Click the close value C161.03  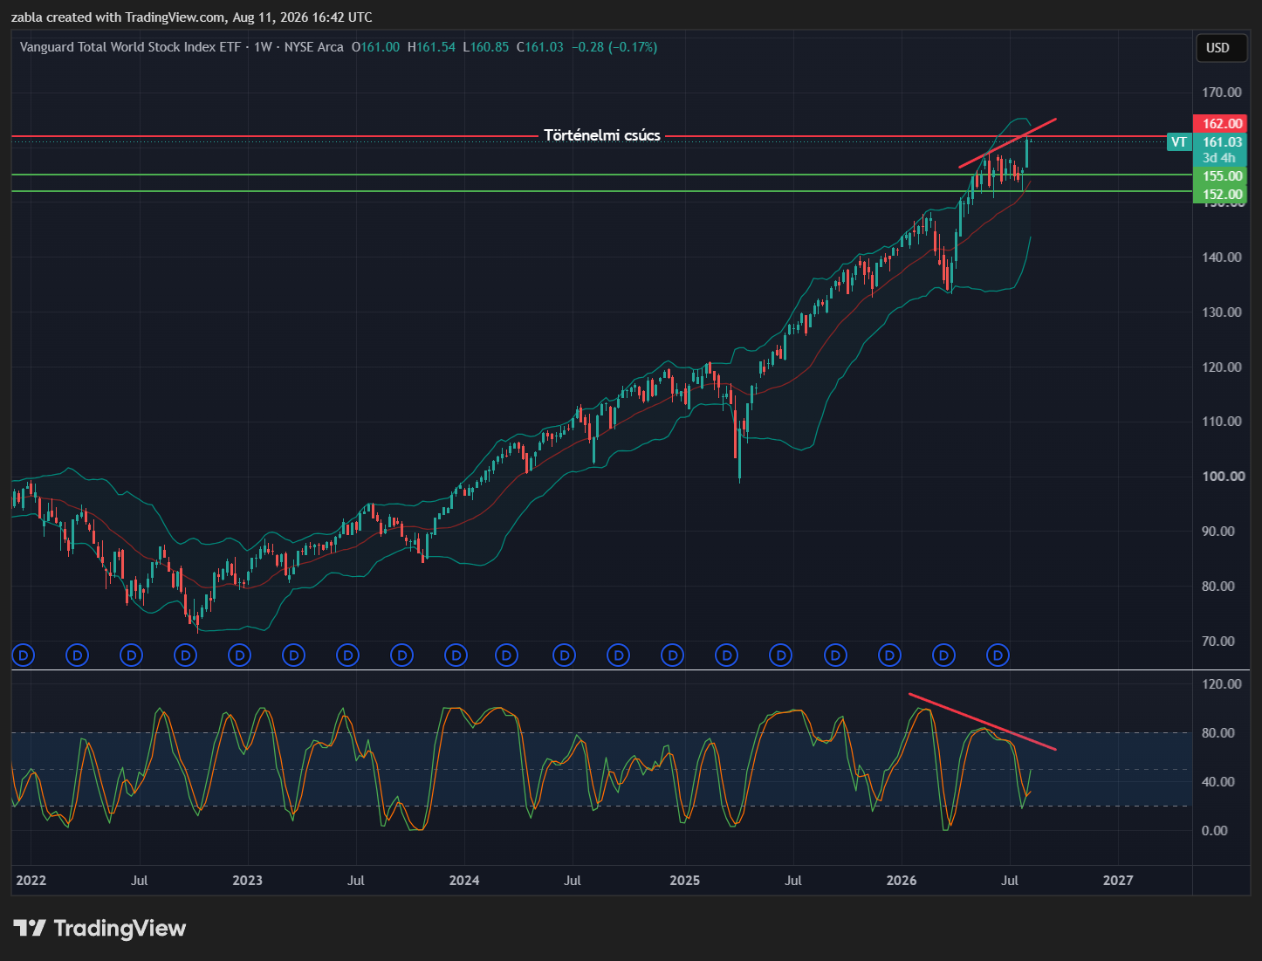click(x=540, y=47)
